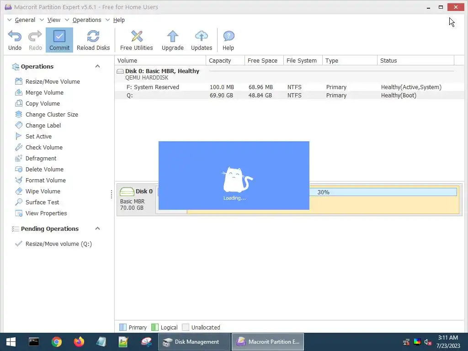Open Free Utilities

tap(136, 40)
